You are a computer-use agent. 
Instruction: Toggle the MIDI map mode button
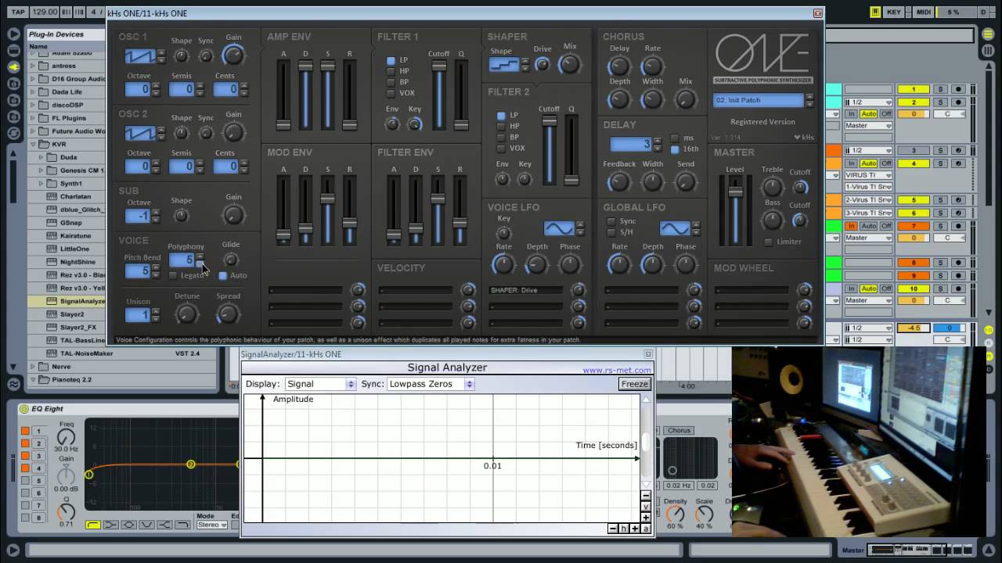(x=923, y=12)
